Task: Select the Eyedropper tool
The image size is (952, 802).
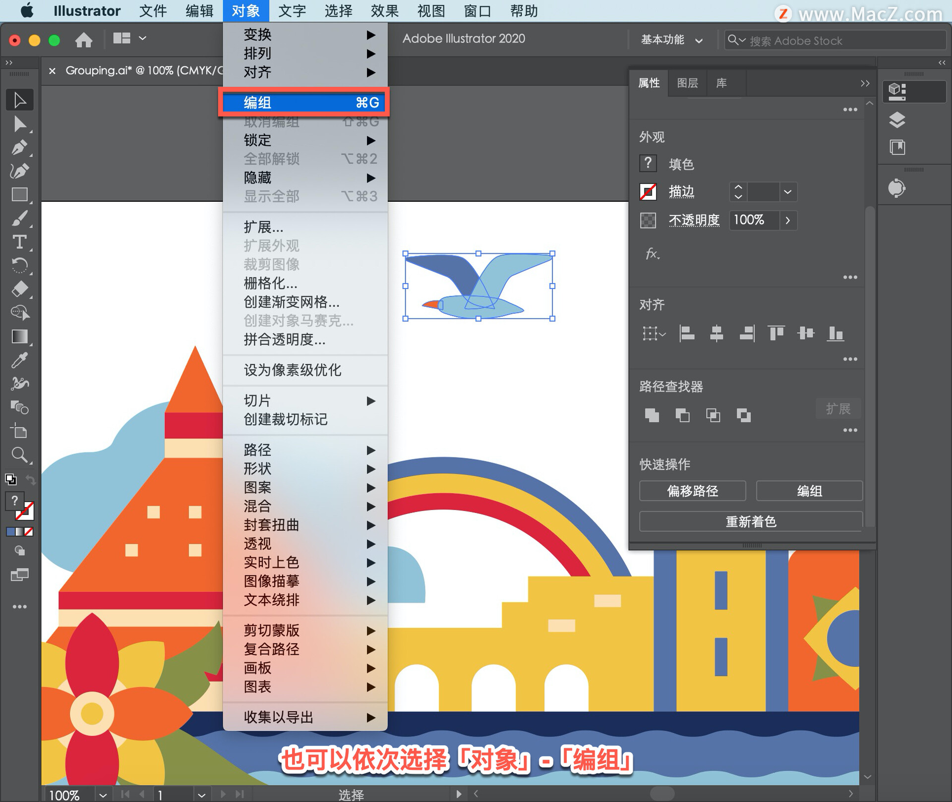Action: click(19, 360)
